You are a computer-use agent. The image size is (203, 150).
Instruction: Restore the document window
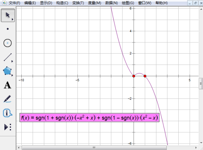coord(195,3)
